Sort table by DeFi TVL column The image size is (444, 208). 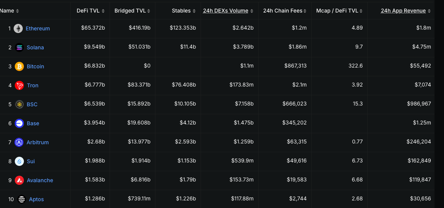tap(91, 11)
